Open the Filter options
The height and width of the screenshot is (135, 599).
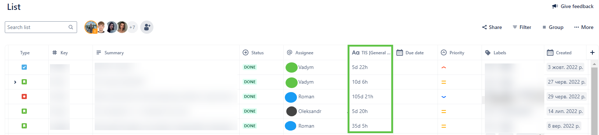[x=522, y=27]
